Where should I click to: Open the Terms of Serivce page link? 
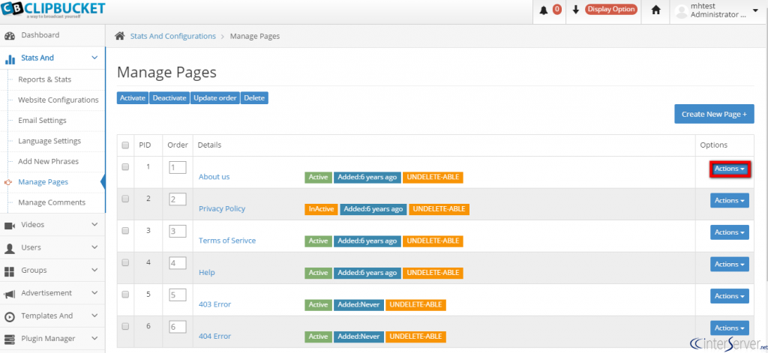pos(227,241)
